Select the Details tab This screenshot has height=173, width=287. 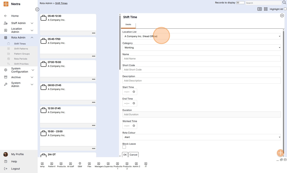pos(128,24)
